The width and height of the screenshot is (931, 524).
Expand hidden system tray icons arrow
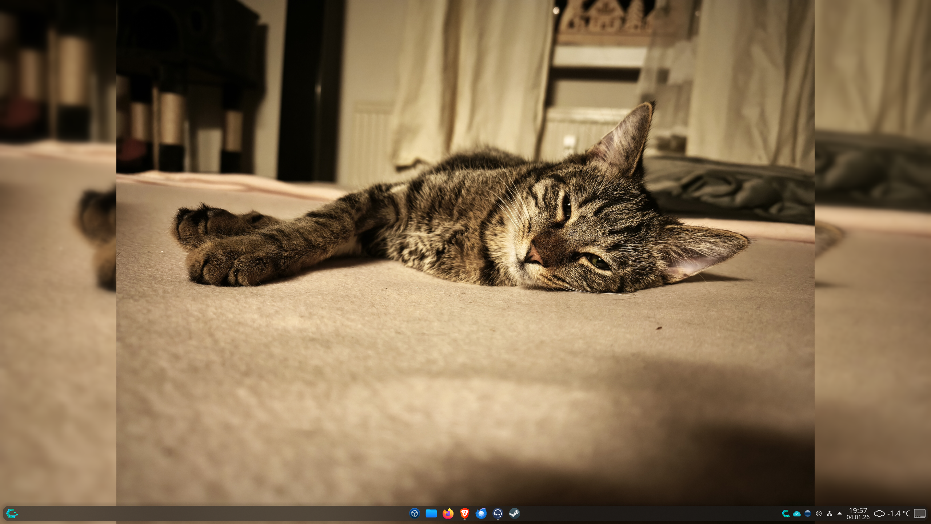click(x=840, y=513)
